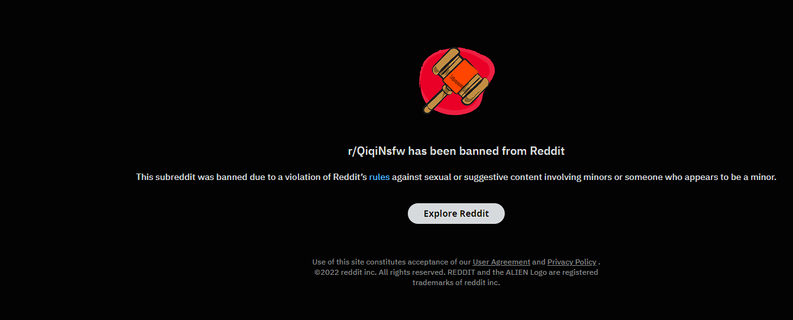The image size is (793, 320).
Task: Open the User Agreement link
Action: coord(502,262)
